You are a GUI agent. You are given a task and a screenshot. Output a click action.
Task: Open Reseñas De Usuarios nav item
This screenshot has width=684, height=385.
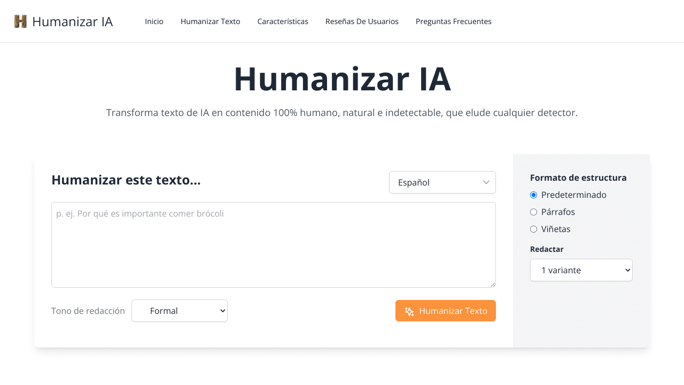click(x=362, y=21)
